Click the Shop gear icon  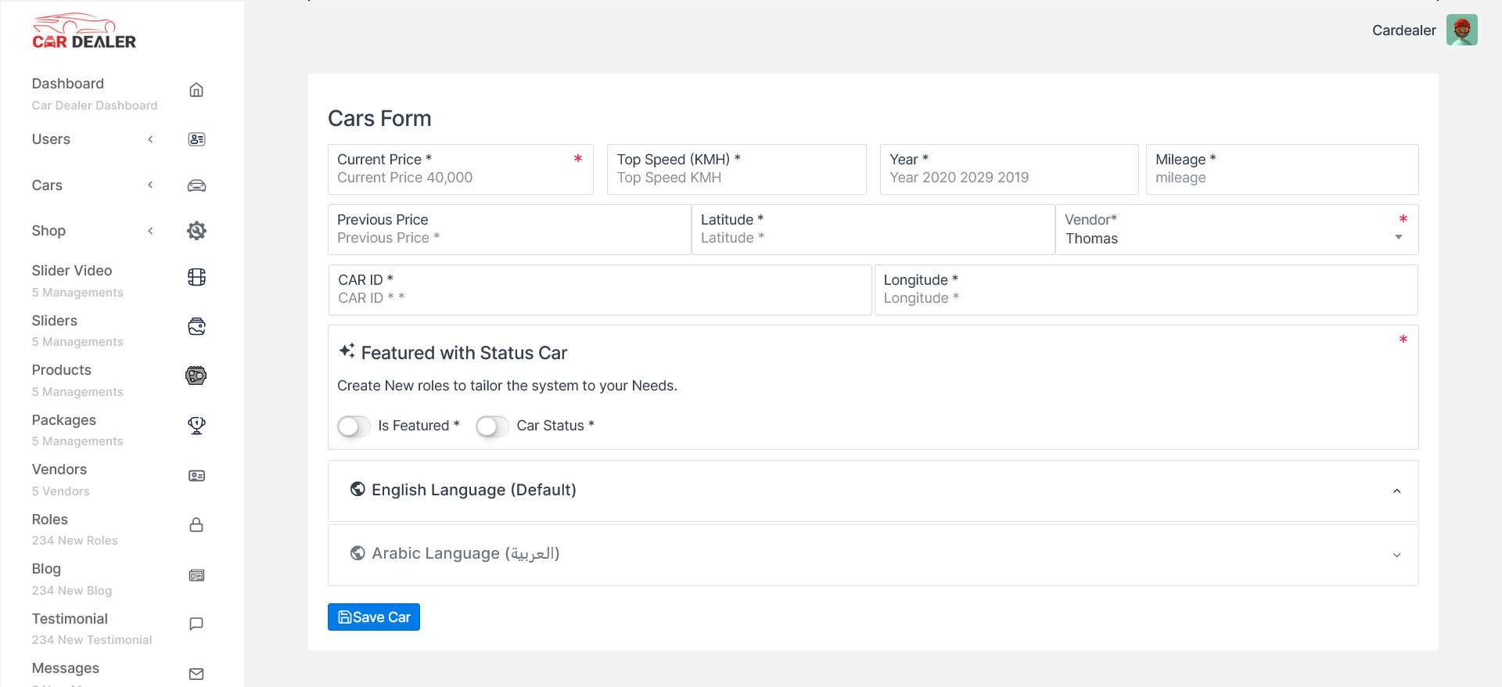(196, 231)
